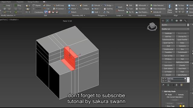This screenshot has height=108, width=193.
Task: Click the Turn triangulation tool
Action: 129,9
